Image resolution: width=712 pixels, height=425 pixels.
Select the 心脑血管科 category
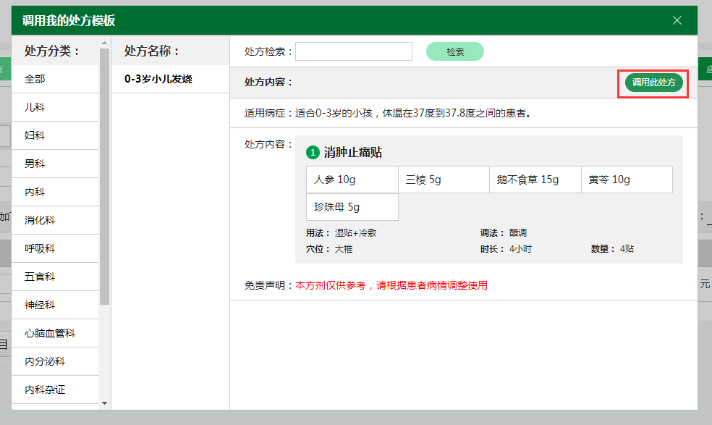[55, 333]
